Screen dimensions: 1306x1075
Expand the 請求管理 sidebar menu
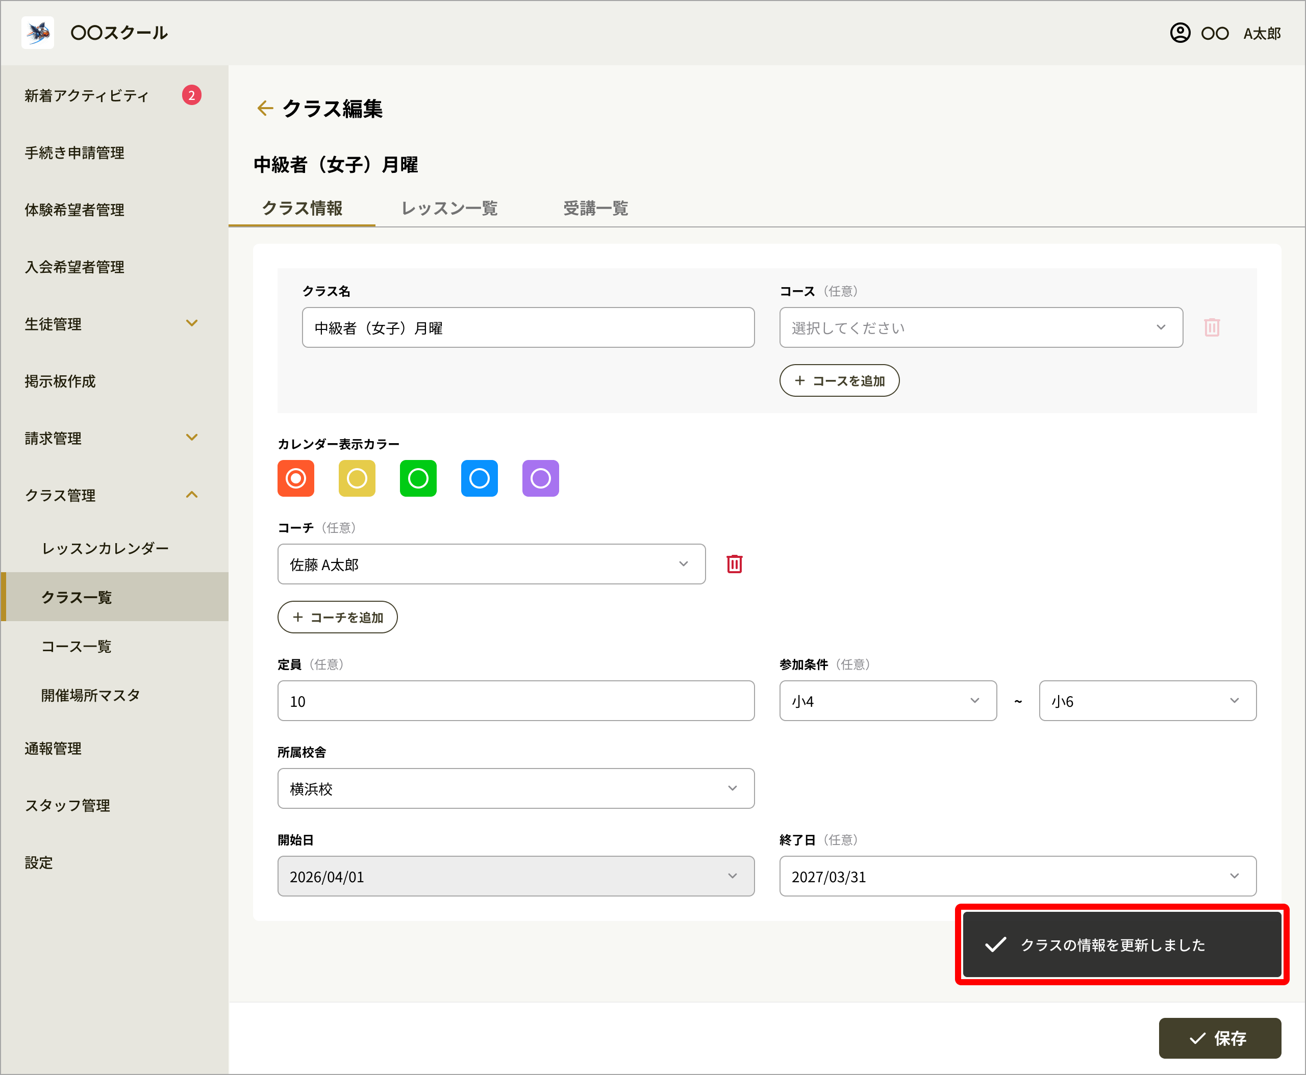(114, 439)
